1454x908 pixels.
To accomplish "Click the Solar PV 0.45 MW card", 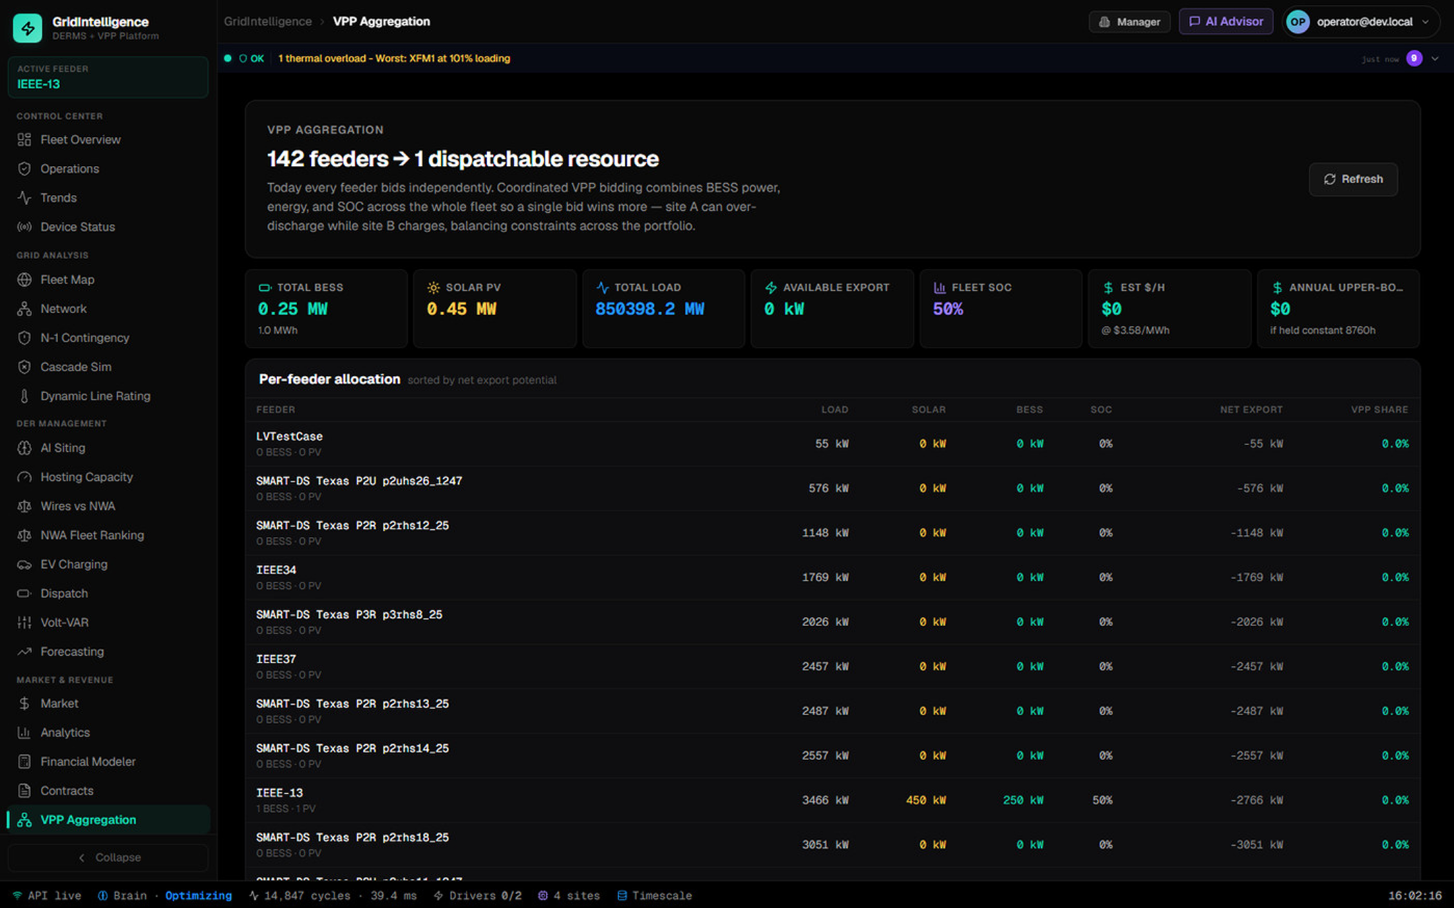I will (495, 308).
